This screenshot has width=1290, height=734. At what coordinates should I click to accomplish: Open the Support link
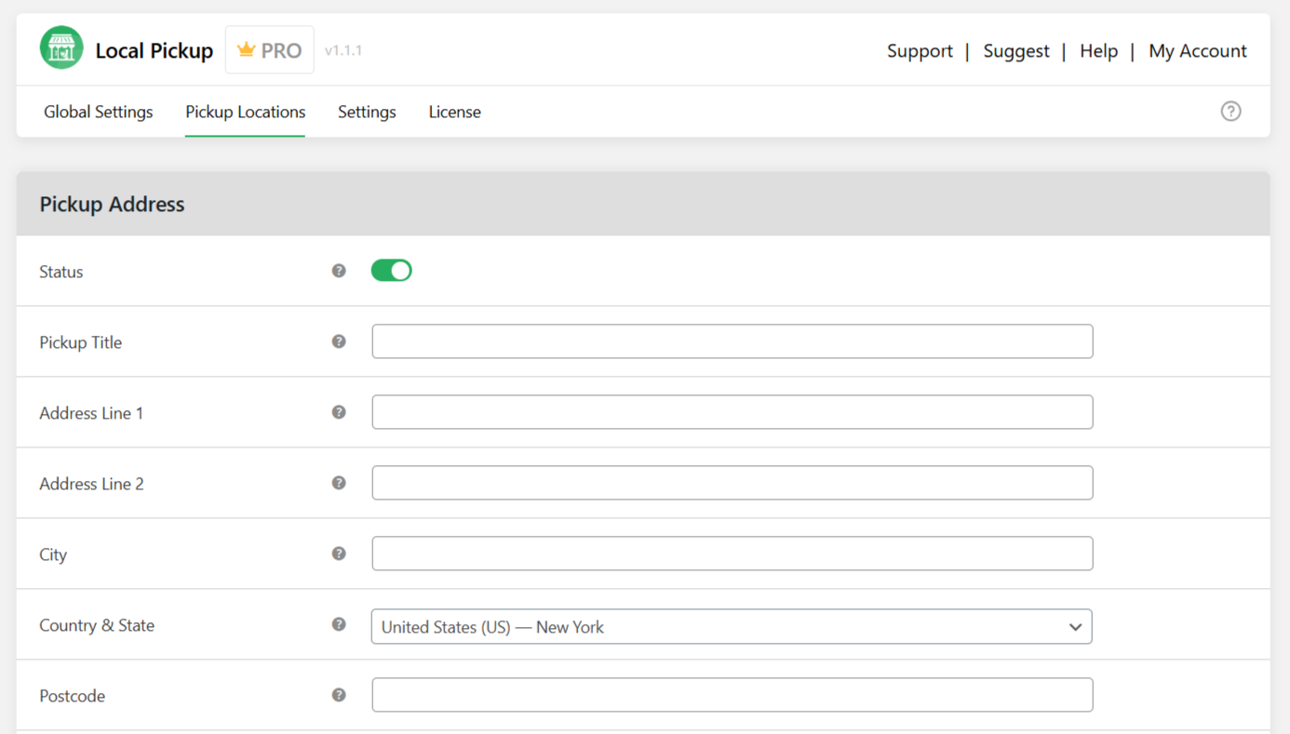pyautogui.click(x=920, y=51)
